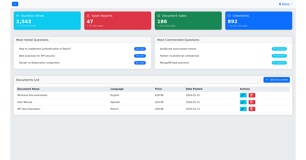Click the warning triangle on Spam Reports card
Image resolution: width=306 pixels, height=160 pixels.
(88, 15)
